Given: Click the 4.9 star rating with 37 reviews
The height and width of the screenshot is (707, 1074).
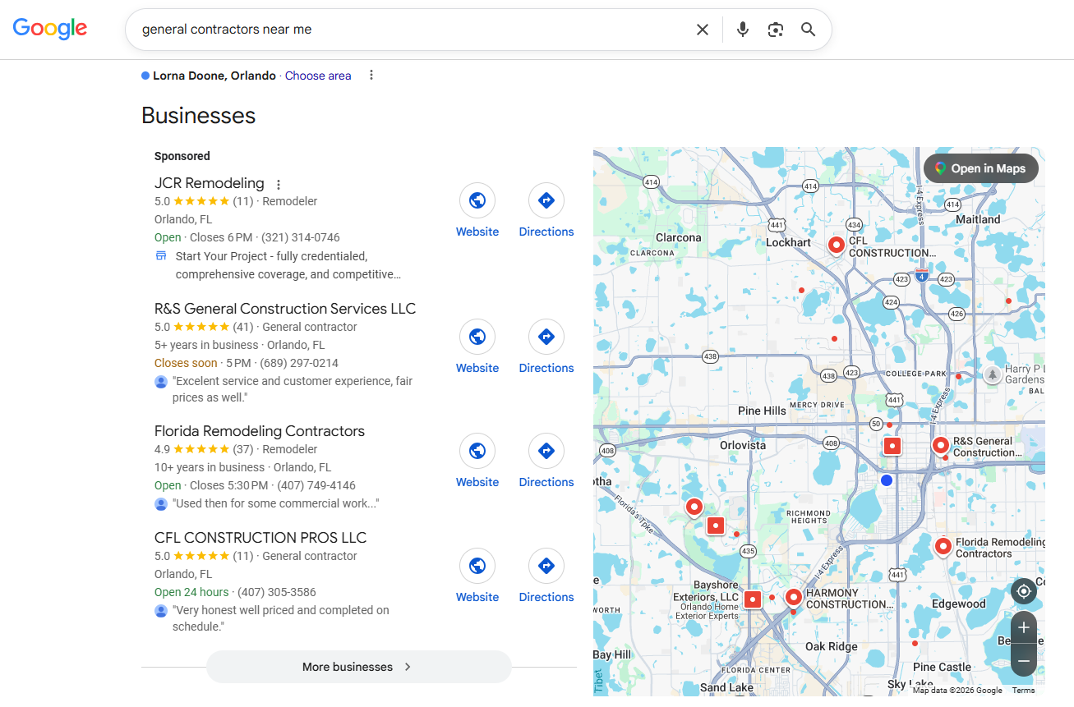Looking at the screenshot, I should click(204, 449).
